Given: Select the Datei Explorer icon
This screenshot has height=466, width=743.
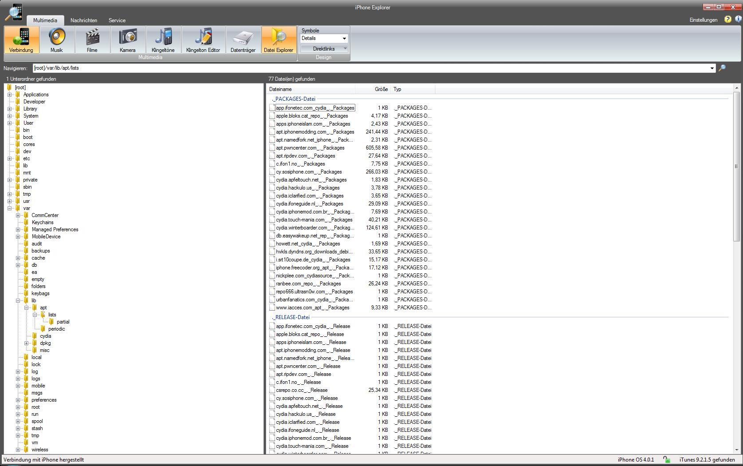Looking at the screenshot, I should [x=279, y=40].
